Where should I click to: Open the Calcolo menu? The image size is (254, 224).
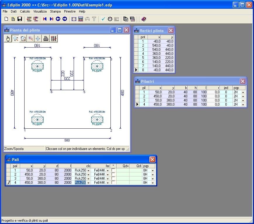tap(25, 11)
